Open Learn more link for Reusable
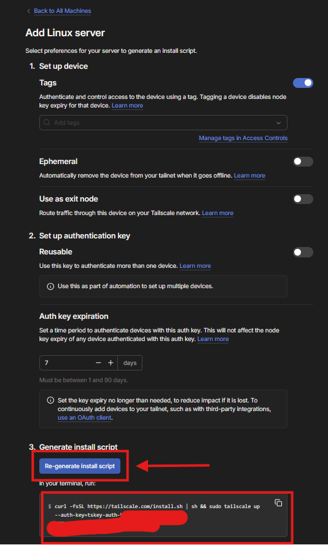The image size is (328, 545). click(195, 266)
